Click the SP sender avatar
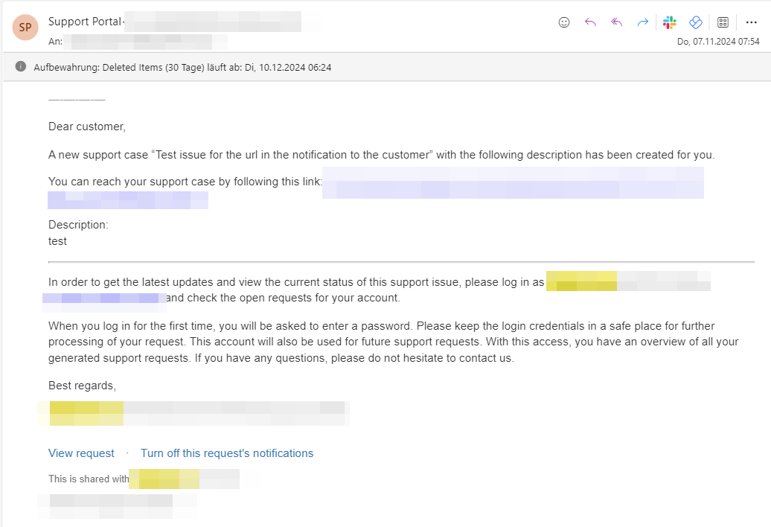Image resolution: width=771 pixels, height=527 pixels. (x=25, y=27)
